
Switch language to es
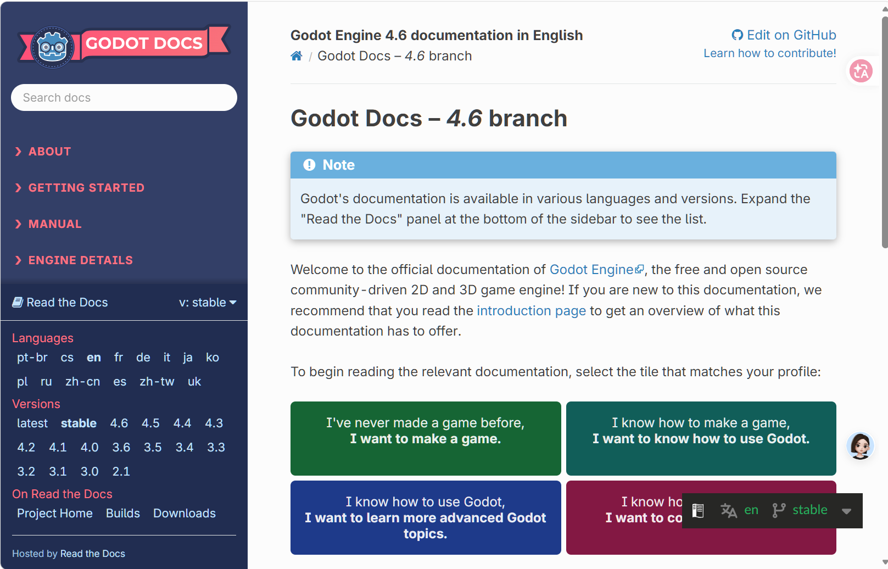pyautogui.click(x=120, y=382)
